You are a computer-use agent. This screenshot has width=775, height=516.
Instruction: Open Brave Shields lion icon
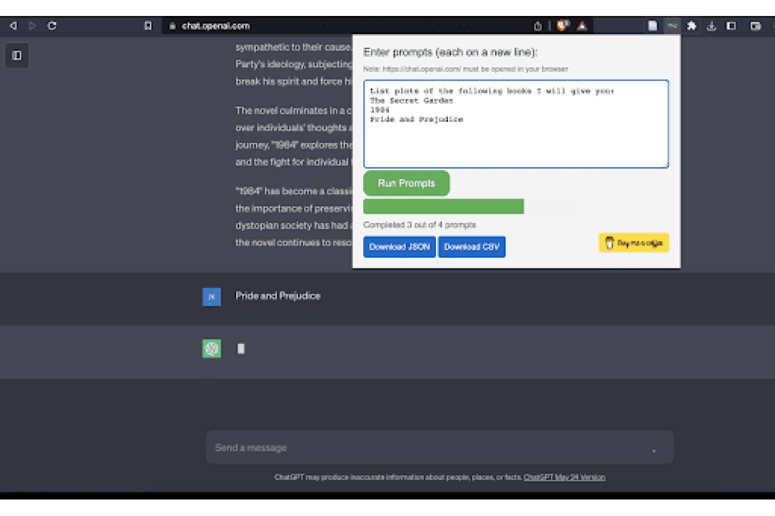pyautogui.click(x=563, y=25)
